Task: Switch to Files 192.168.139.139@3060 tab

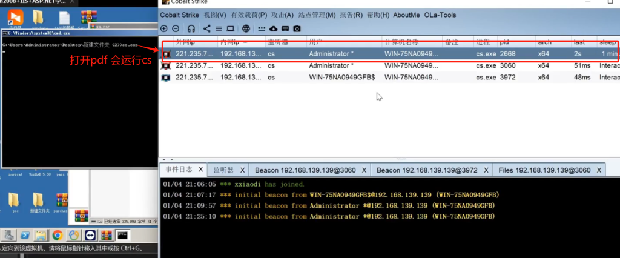Action: point(545,170)
